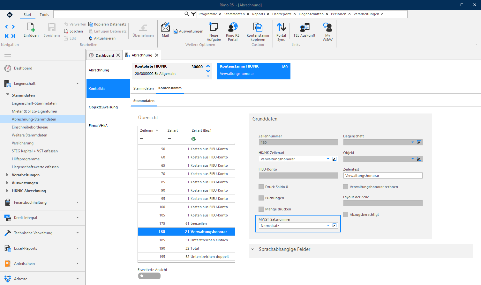Click the filter funnel icon

pyautogui.click(x=193, y=14)
